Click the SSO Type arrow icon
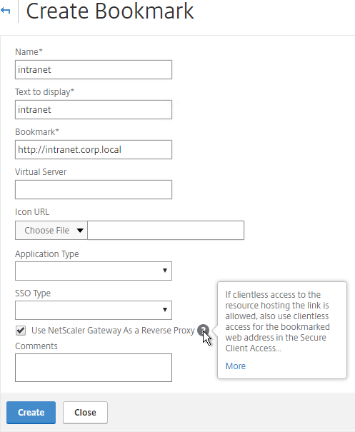 [x=165, y=310]
